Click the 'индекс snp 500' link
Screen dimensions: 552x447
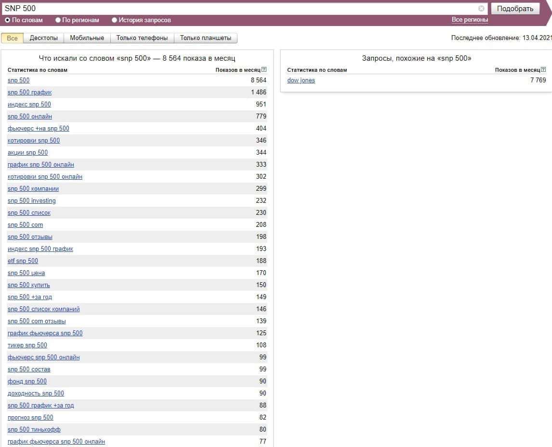(x=29, y=105)
